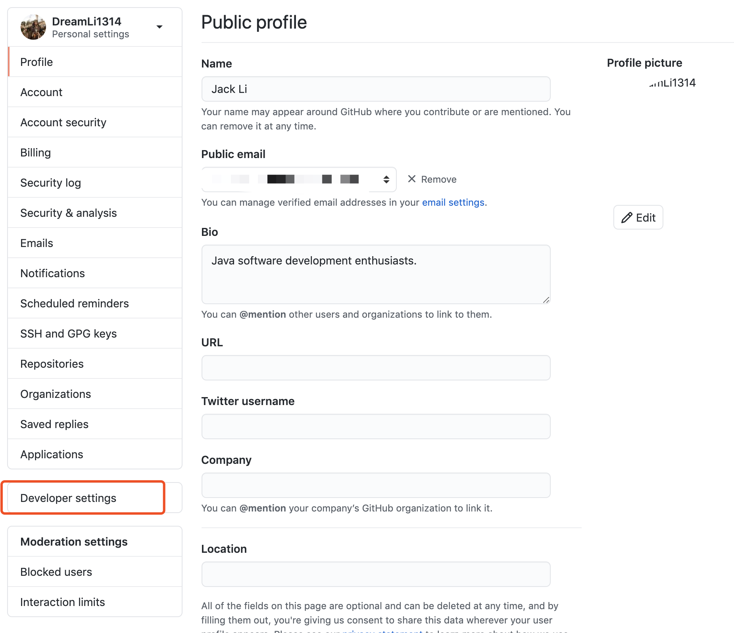
Task: Open the Security log page
Action: coord(51,183)
